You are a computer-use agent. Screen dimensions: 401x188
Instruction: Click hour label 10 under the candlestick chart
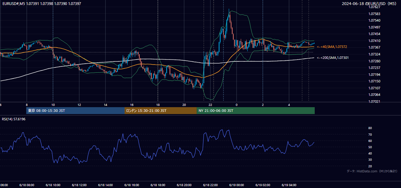pyautogui.click(x=53, y=105)
